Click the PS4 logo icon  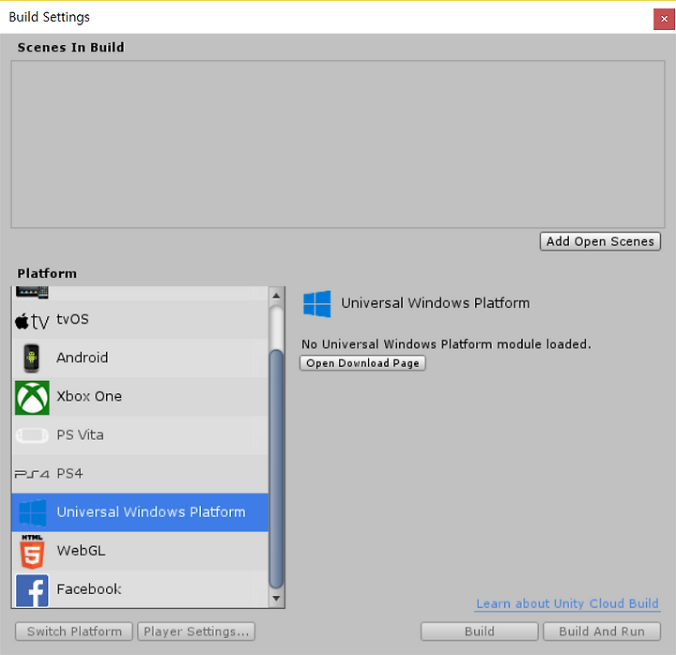(x=32, y=474)
